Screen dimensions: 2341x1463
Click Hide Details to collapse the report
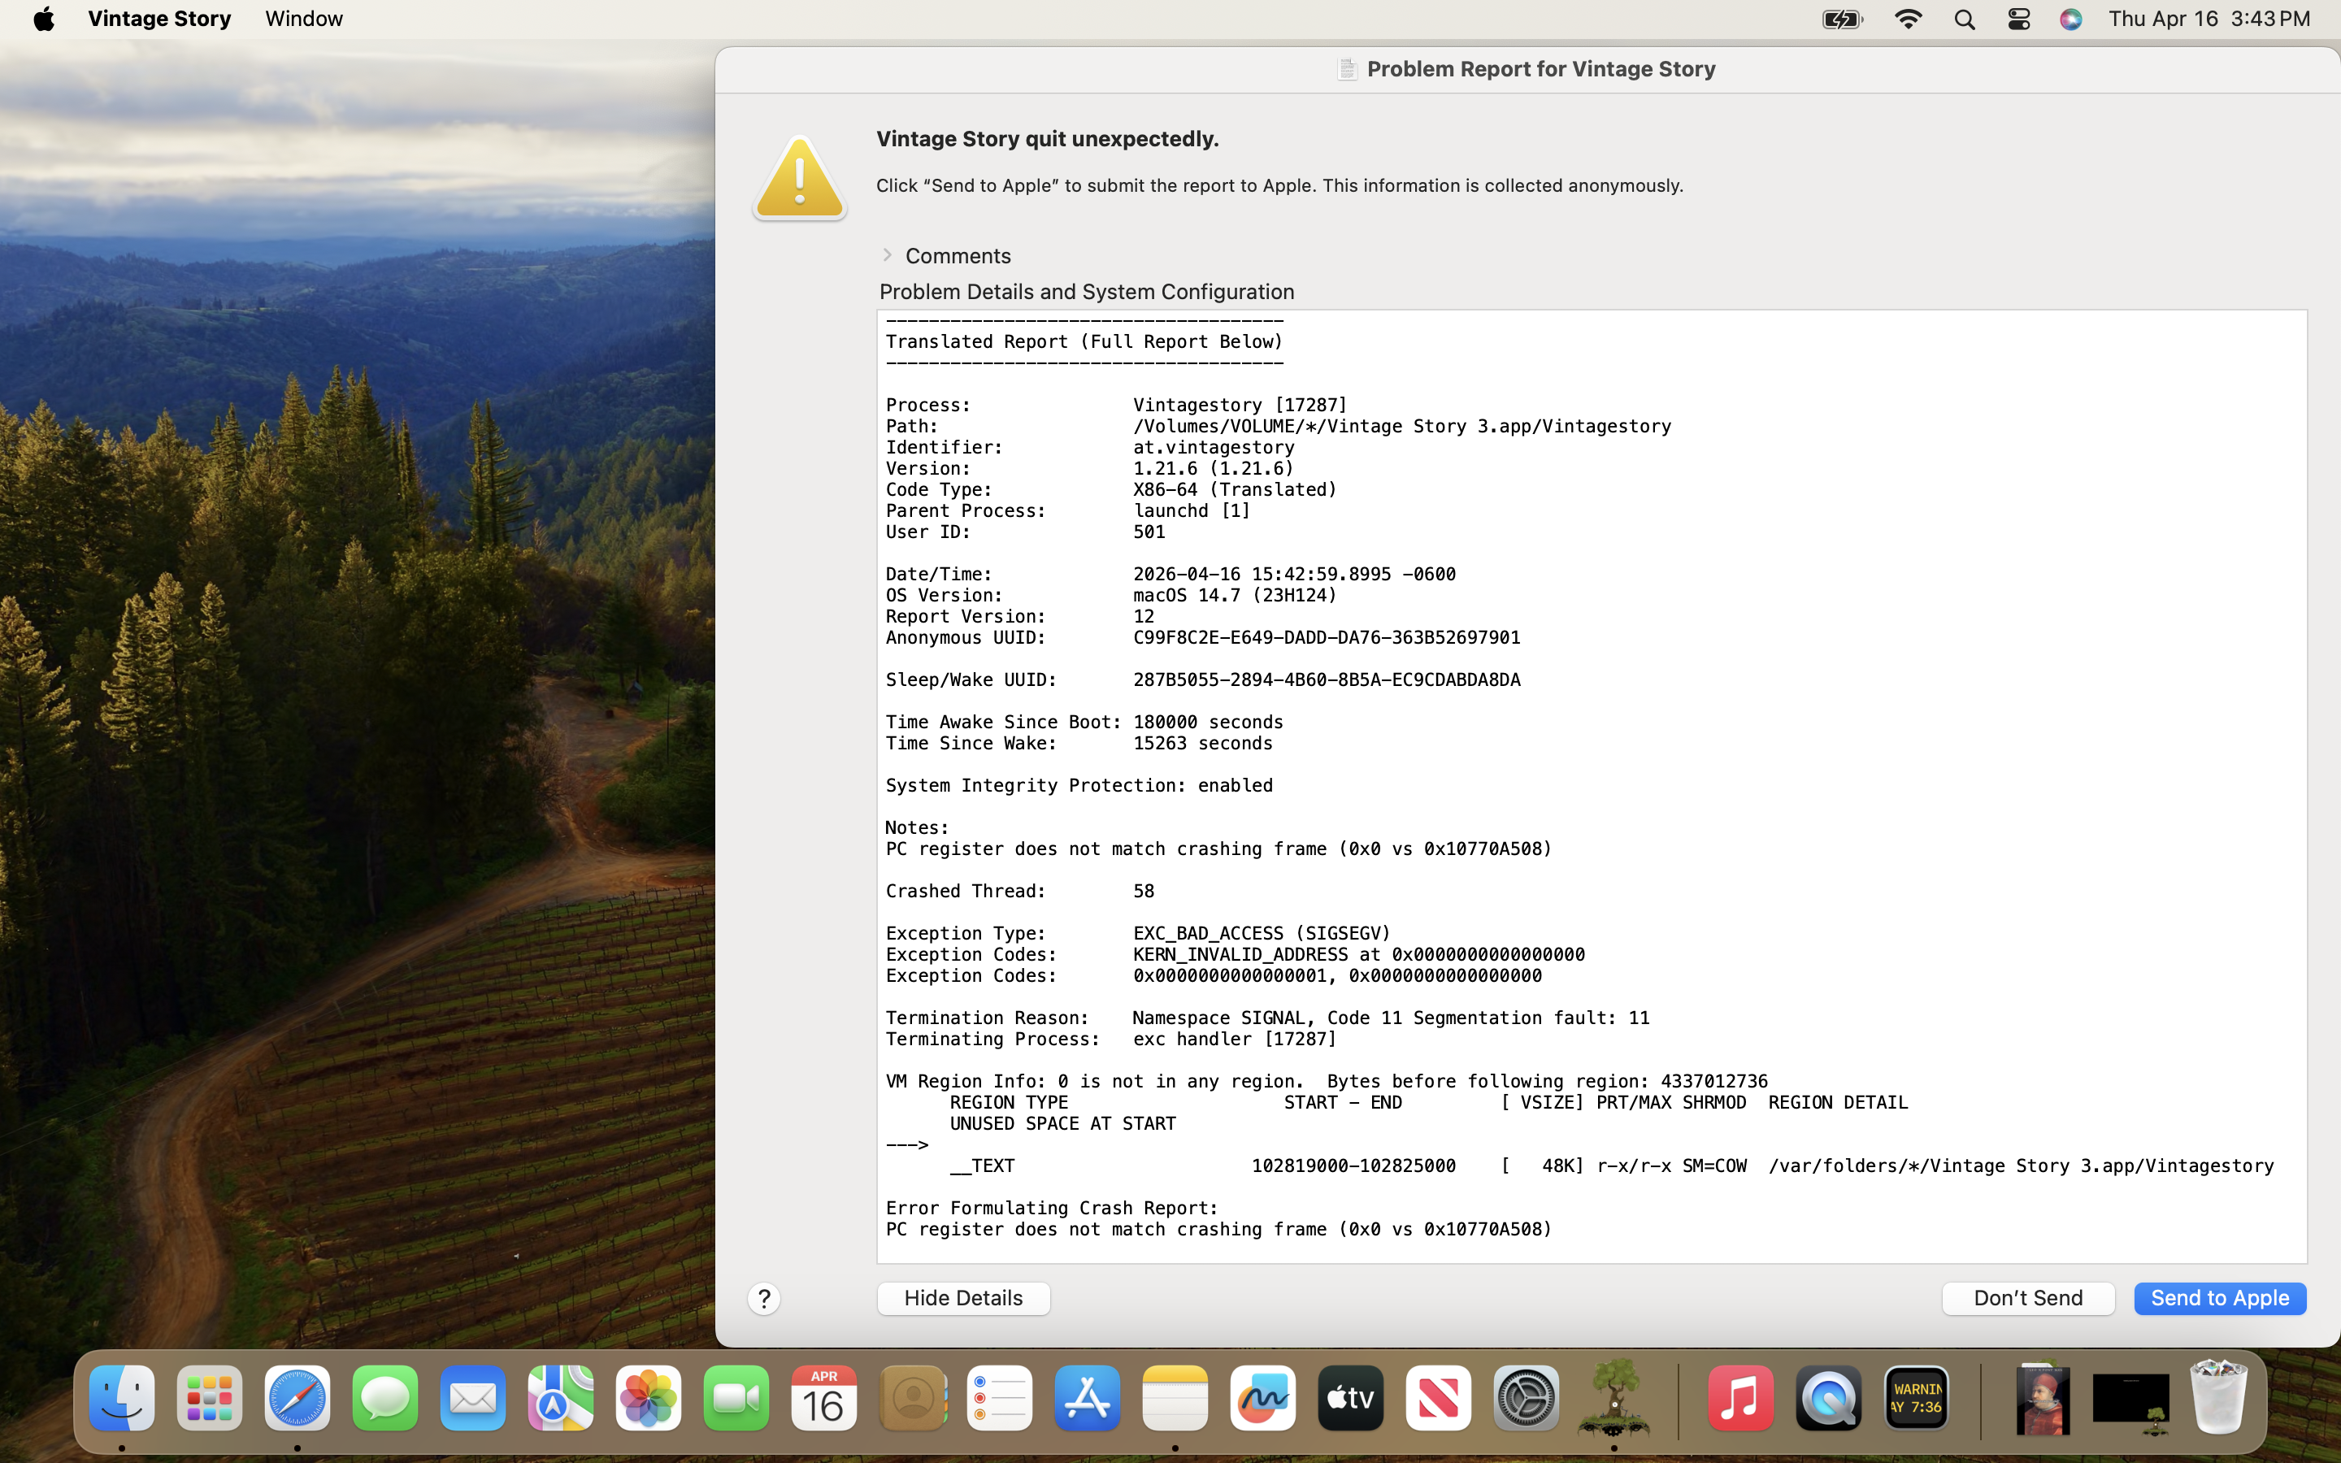962,1297
